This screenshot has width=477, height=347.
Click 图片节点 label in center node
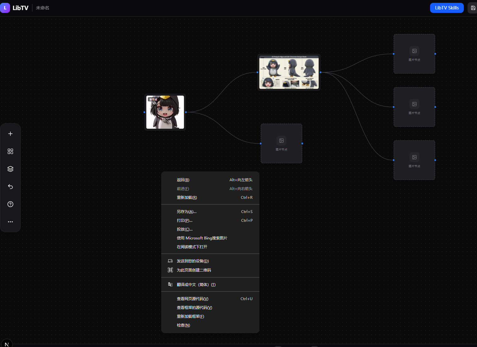281,149
